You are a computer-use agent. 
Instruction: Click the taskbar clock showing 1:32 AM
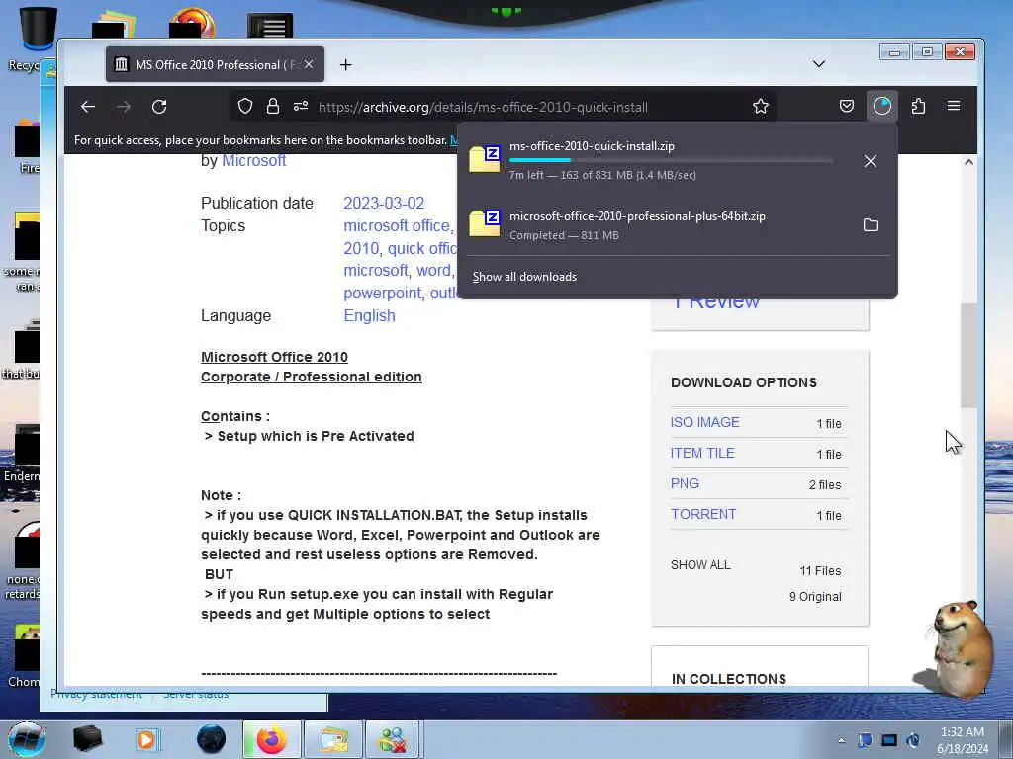(x=963, y=740)
